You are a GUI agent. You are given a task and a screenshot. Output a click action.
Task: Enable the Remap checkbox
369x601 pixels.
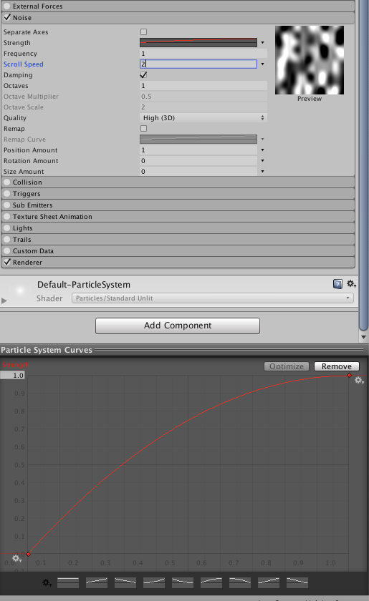[143, 128]
